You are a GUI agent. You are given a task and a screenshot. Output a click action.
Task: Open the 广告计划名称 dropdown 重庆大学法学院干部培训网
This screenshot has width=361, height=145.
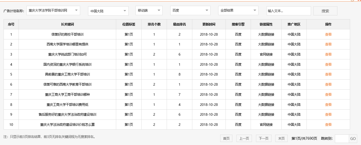pos(53,11)
